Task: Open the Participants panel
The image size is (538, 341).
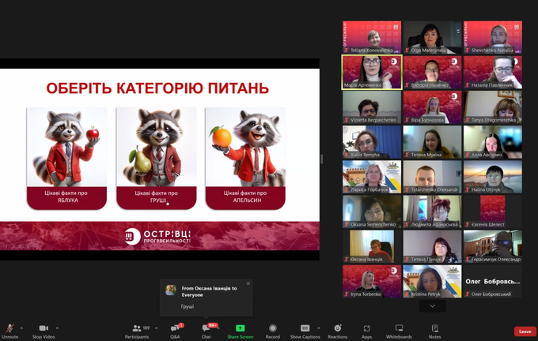Action: tap(136, 329)
